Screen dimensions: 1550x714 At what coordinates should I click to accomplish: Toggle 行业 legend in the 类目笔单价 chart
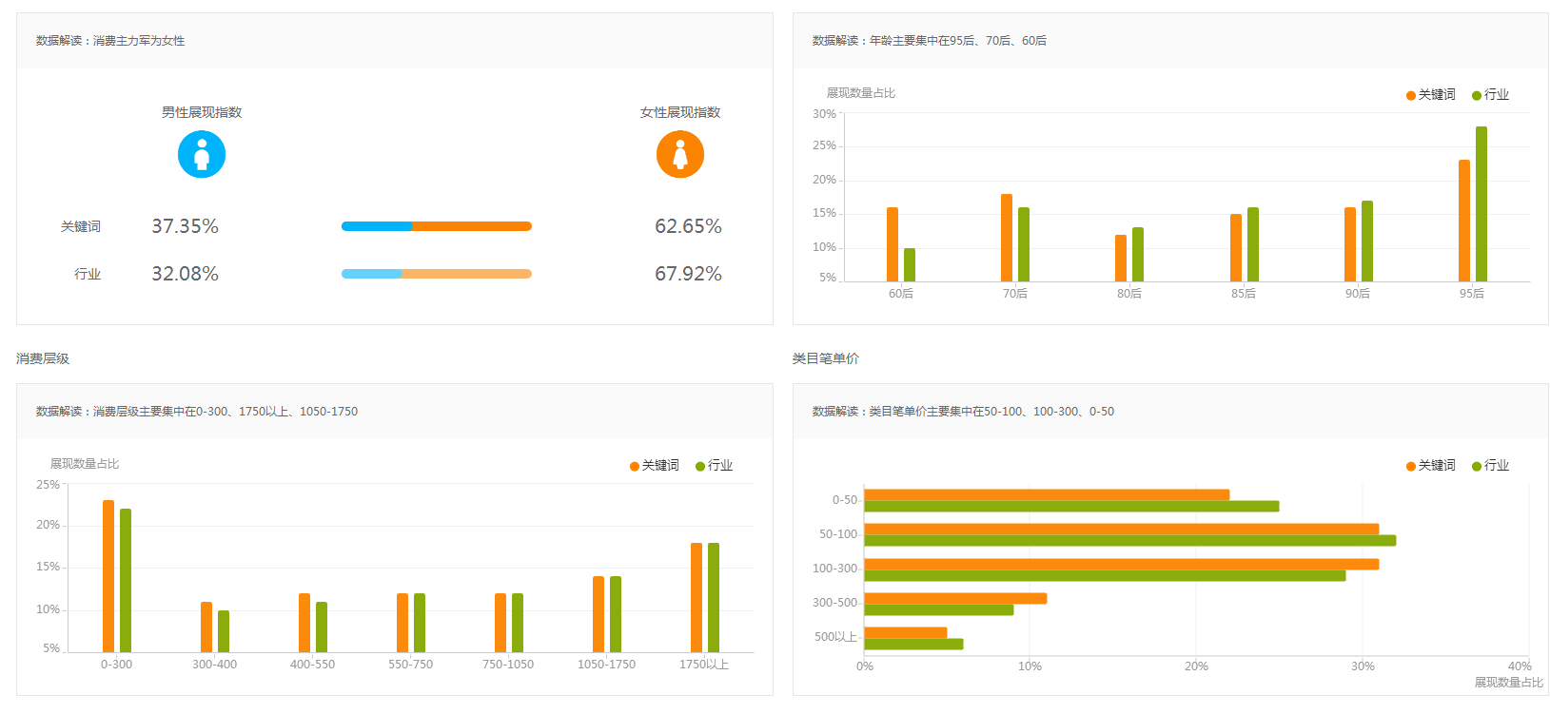[x=1491, y=466]
